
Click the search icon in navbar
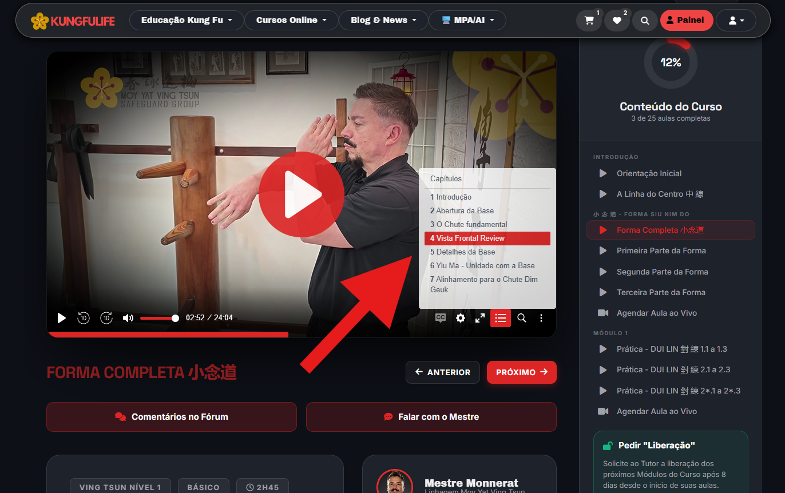click(645, 21)
